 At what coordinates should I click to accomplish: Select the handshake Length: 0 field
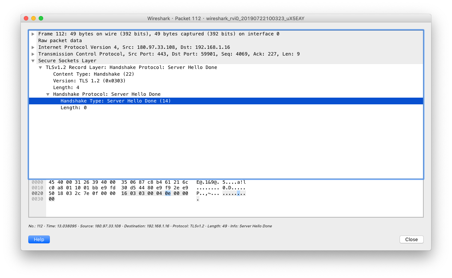(74, 108)
